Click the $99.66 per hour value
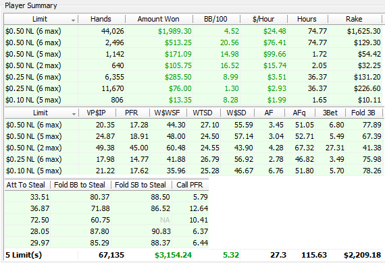This screenshot has height=263, width=385. pos(274,54)
